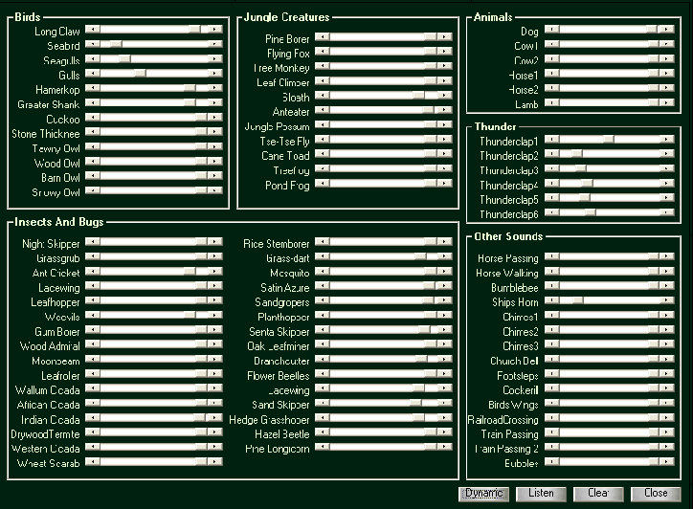Screen dimensions: 693x509
Task: Click the right arrow of Flying Fox slider
Action: pos(445,52)
